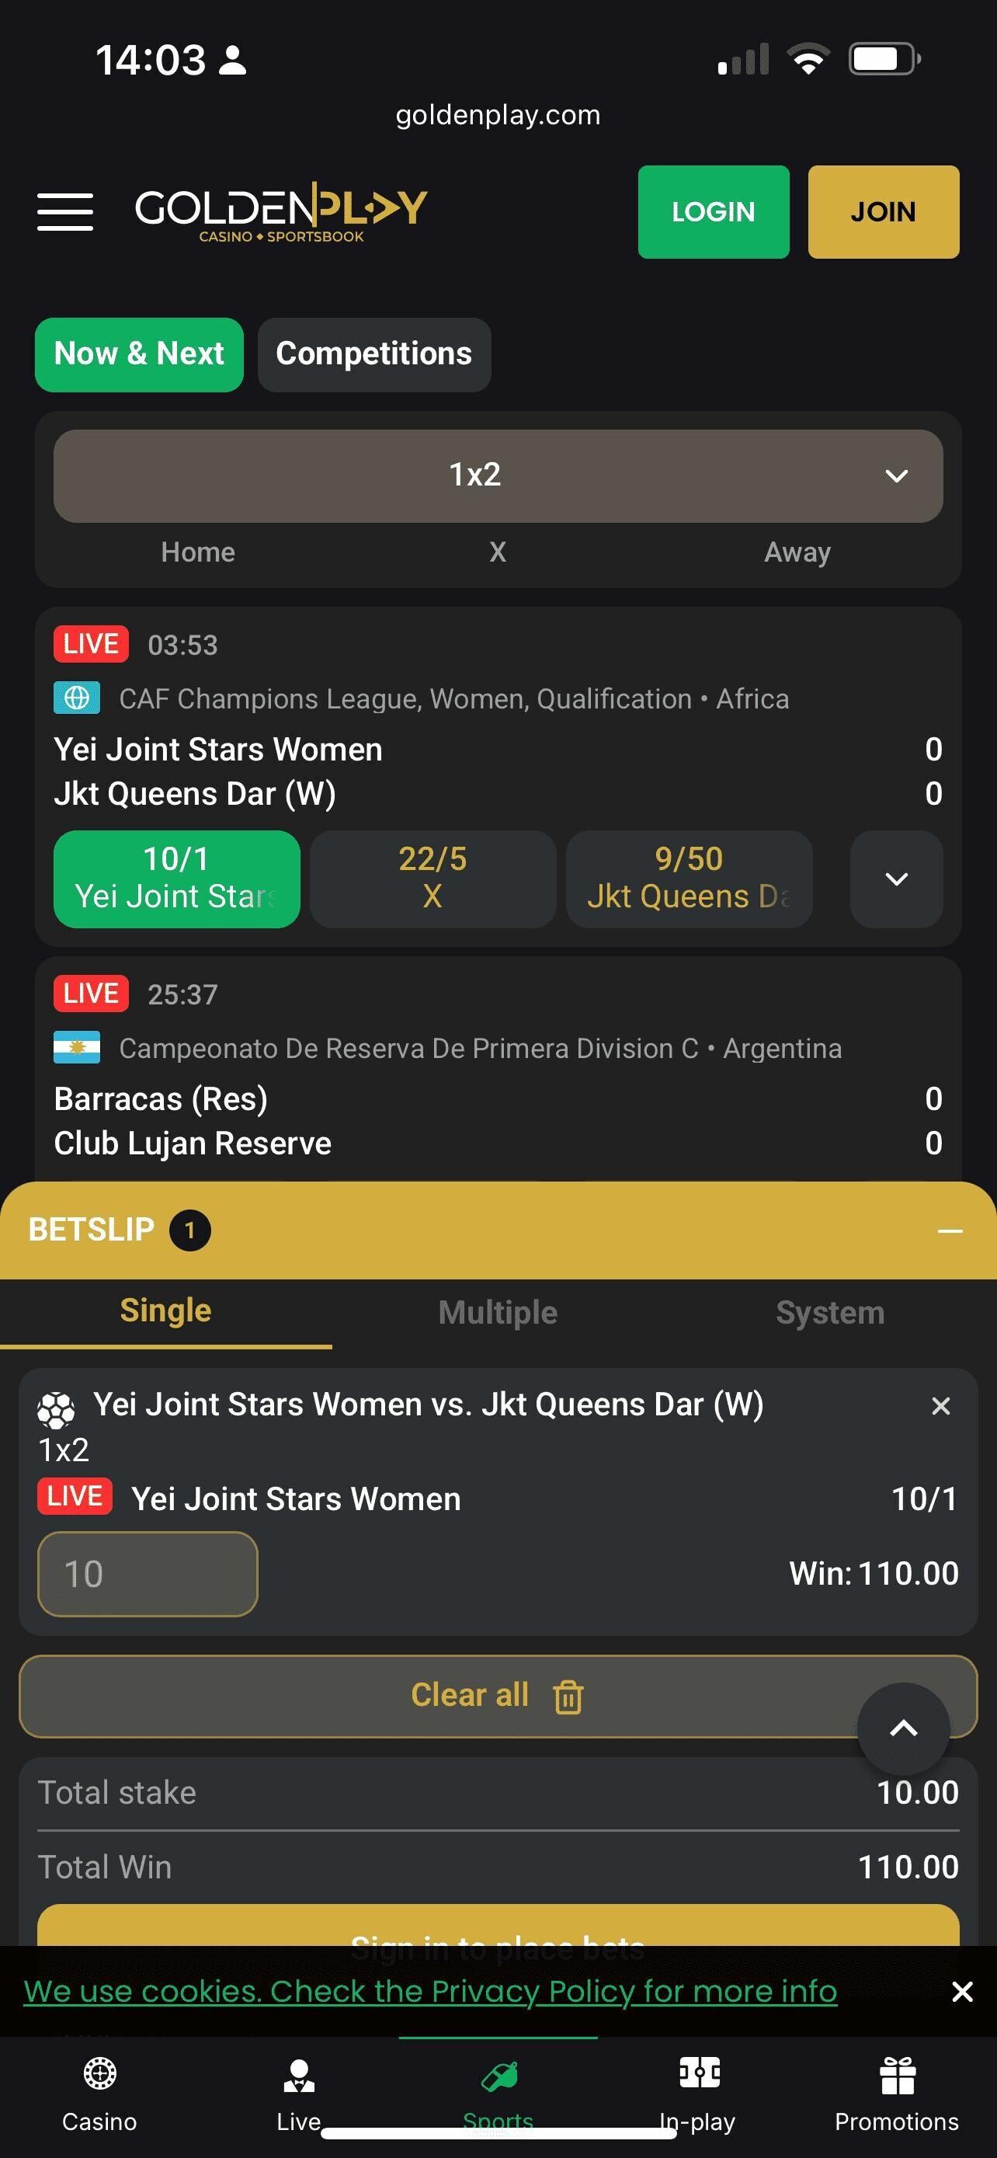Open the In-play section icon

(x=698, y=2076)
